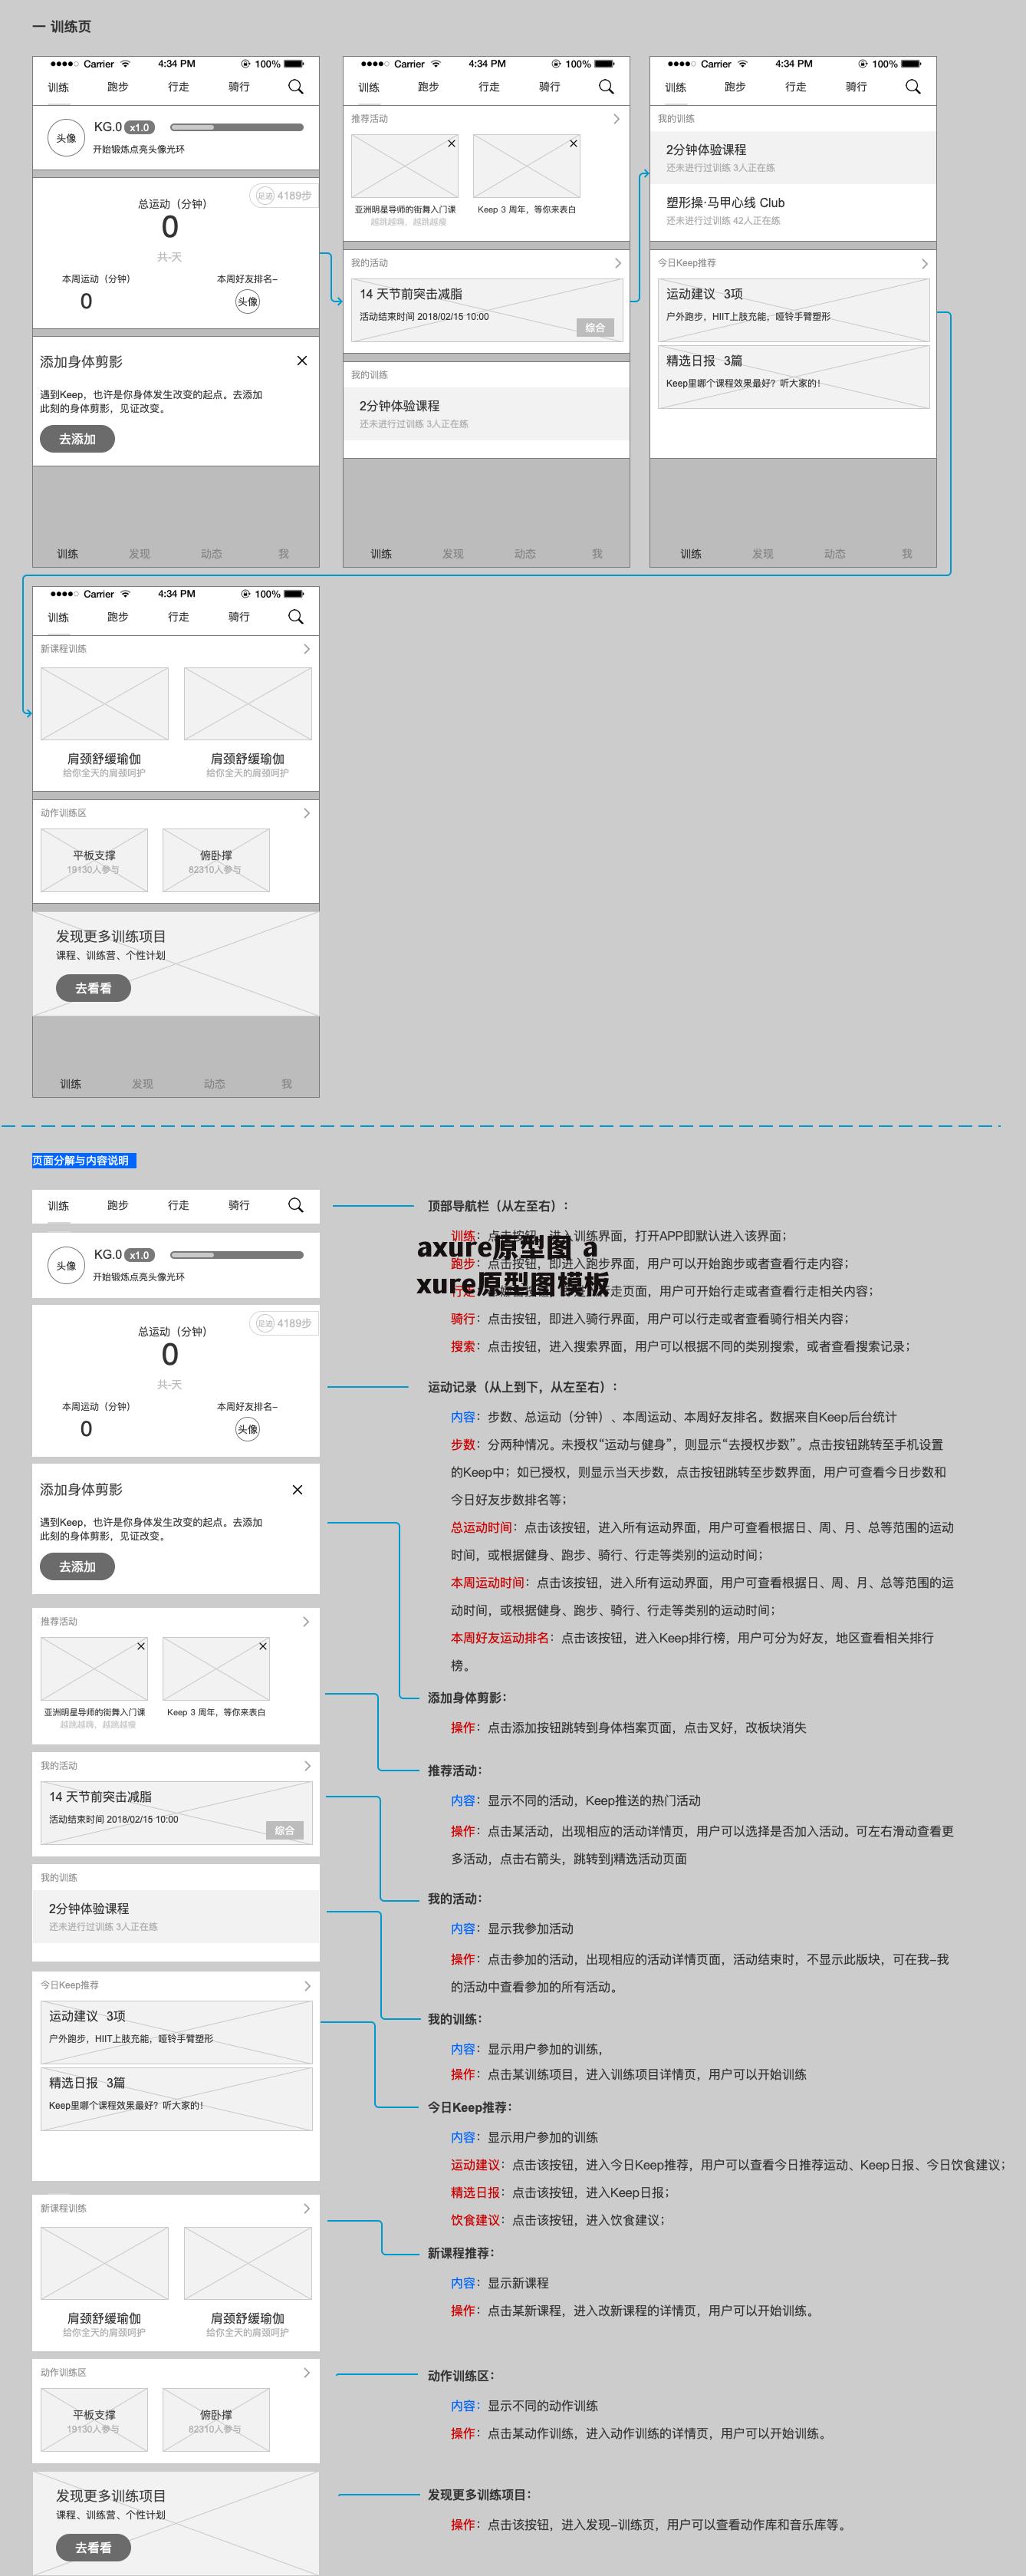Tap 头像 under 本周好友排名 in phone mockup
Screen dimensions: 1026x2576
247,301
